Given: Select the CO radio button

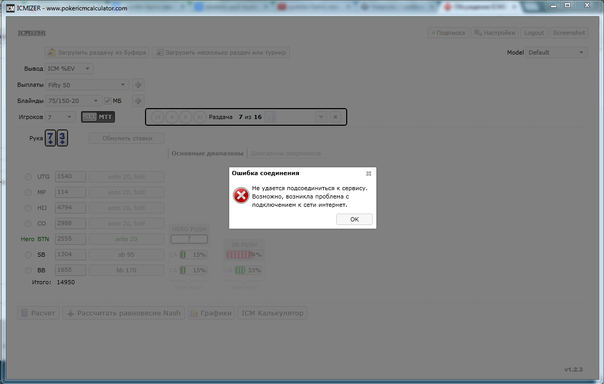Looking at the screenshot, I should point(28,223).
